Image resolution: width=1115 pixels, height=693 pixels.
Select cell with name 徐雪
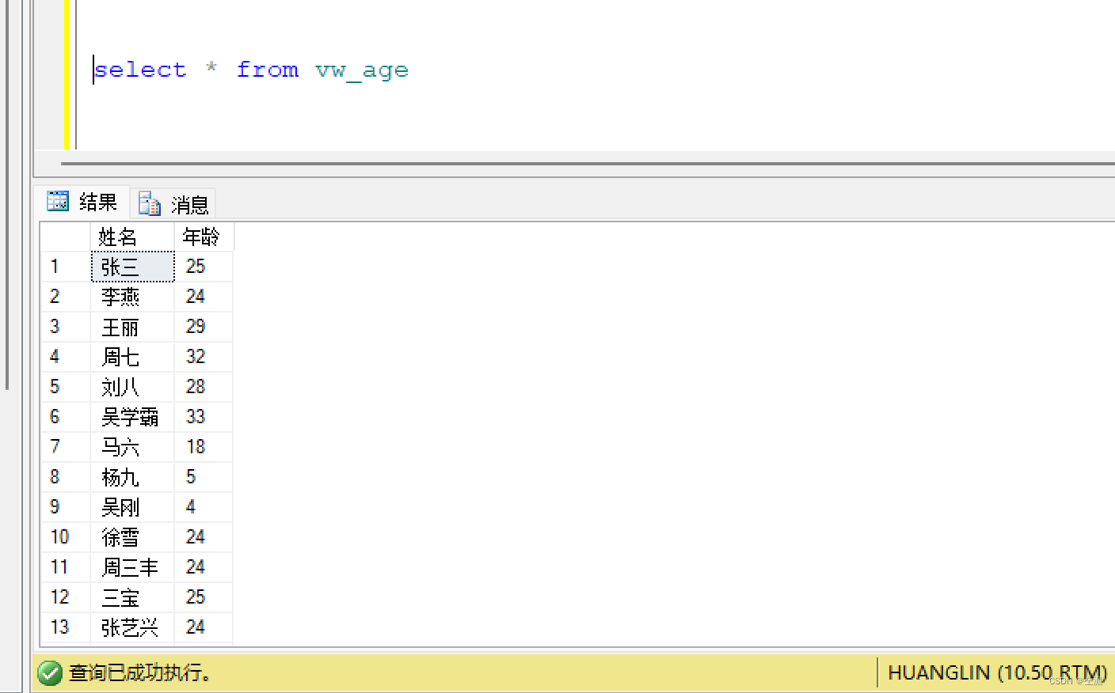132,537
